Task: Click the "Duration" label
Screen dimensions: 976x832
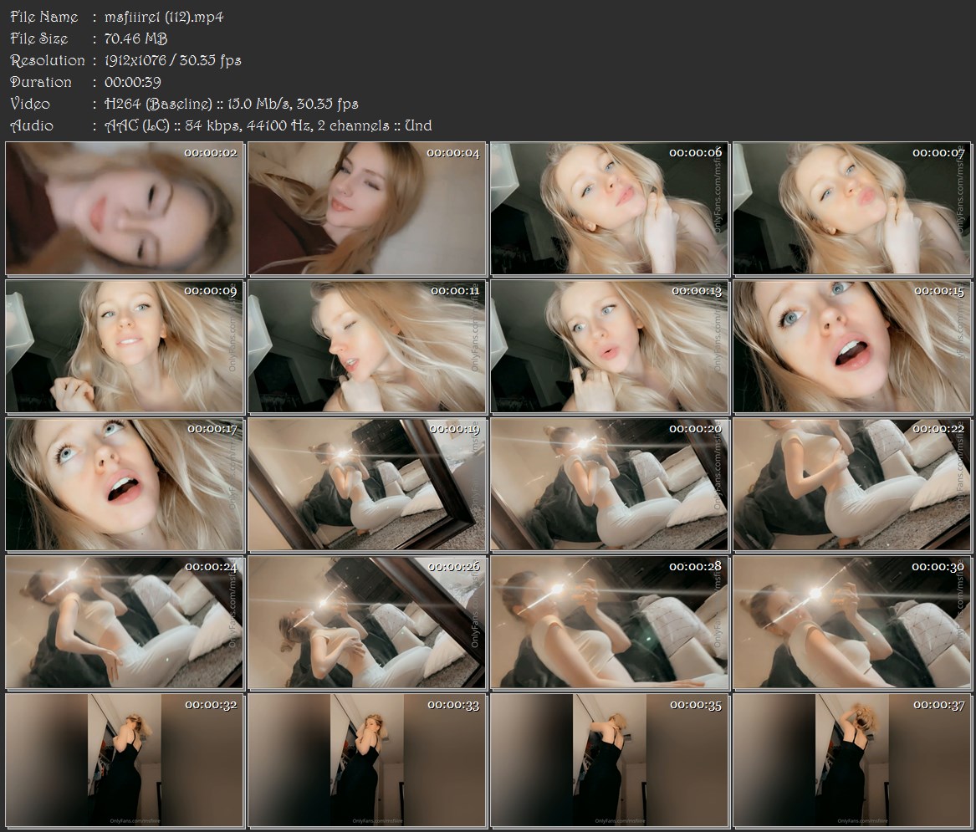Action: (41, 82)
